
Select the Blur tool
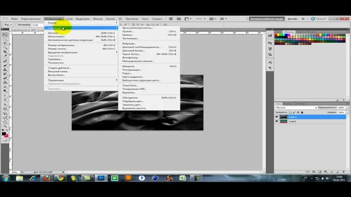pyautogui.click(x=5, y=86)
